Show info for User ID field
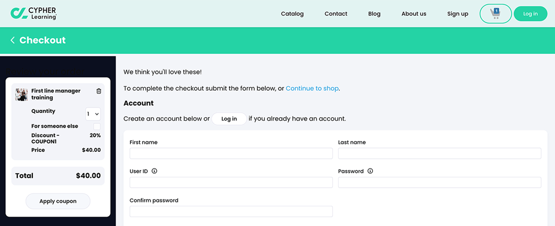This screenshot has height=226, width=555. pos(154,171)
